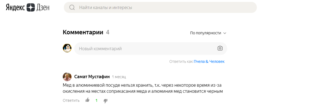Attach a photo using the camera icon
The image size is (313, 107).
[220, 48]
